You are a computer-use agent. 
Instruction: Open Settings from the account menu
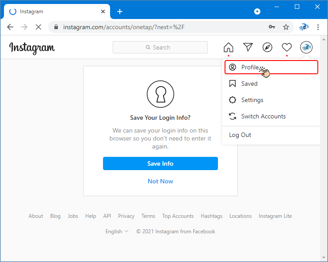tap(271, 100)
